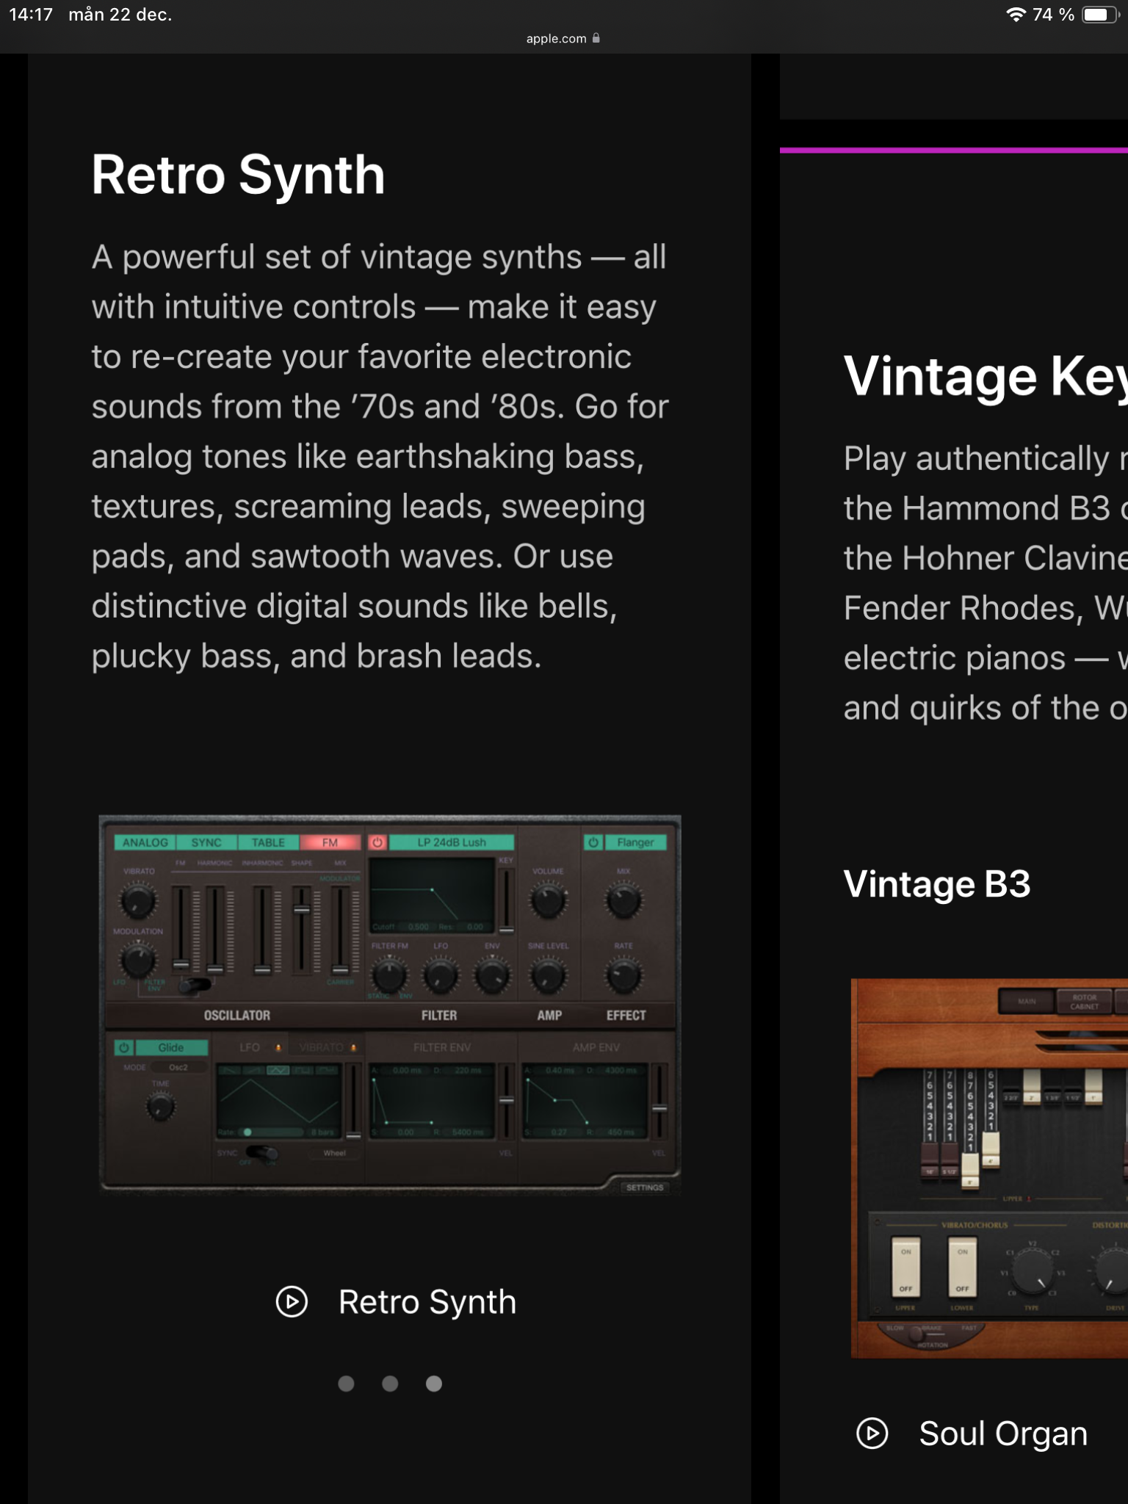The image size is (1128, 1504).
Task: Play the Retro Synth audio demo
Action: 292,1302
